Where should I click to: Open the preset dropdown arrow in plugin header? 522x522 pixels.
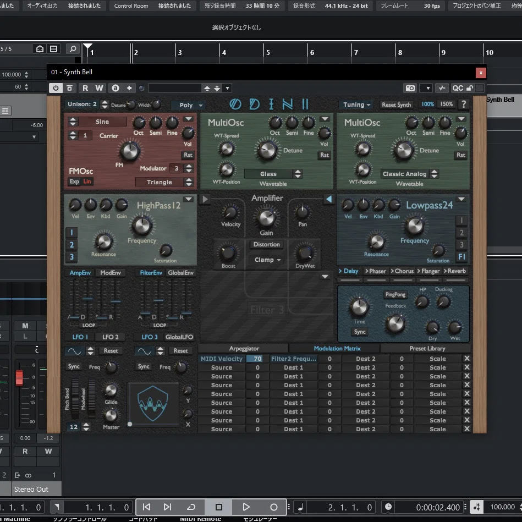click(x=227, y=88)
